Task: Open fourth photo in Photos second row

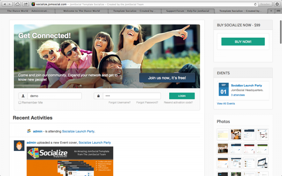Action: pos(262,149)
